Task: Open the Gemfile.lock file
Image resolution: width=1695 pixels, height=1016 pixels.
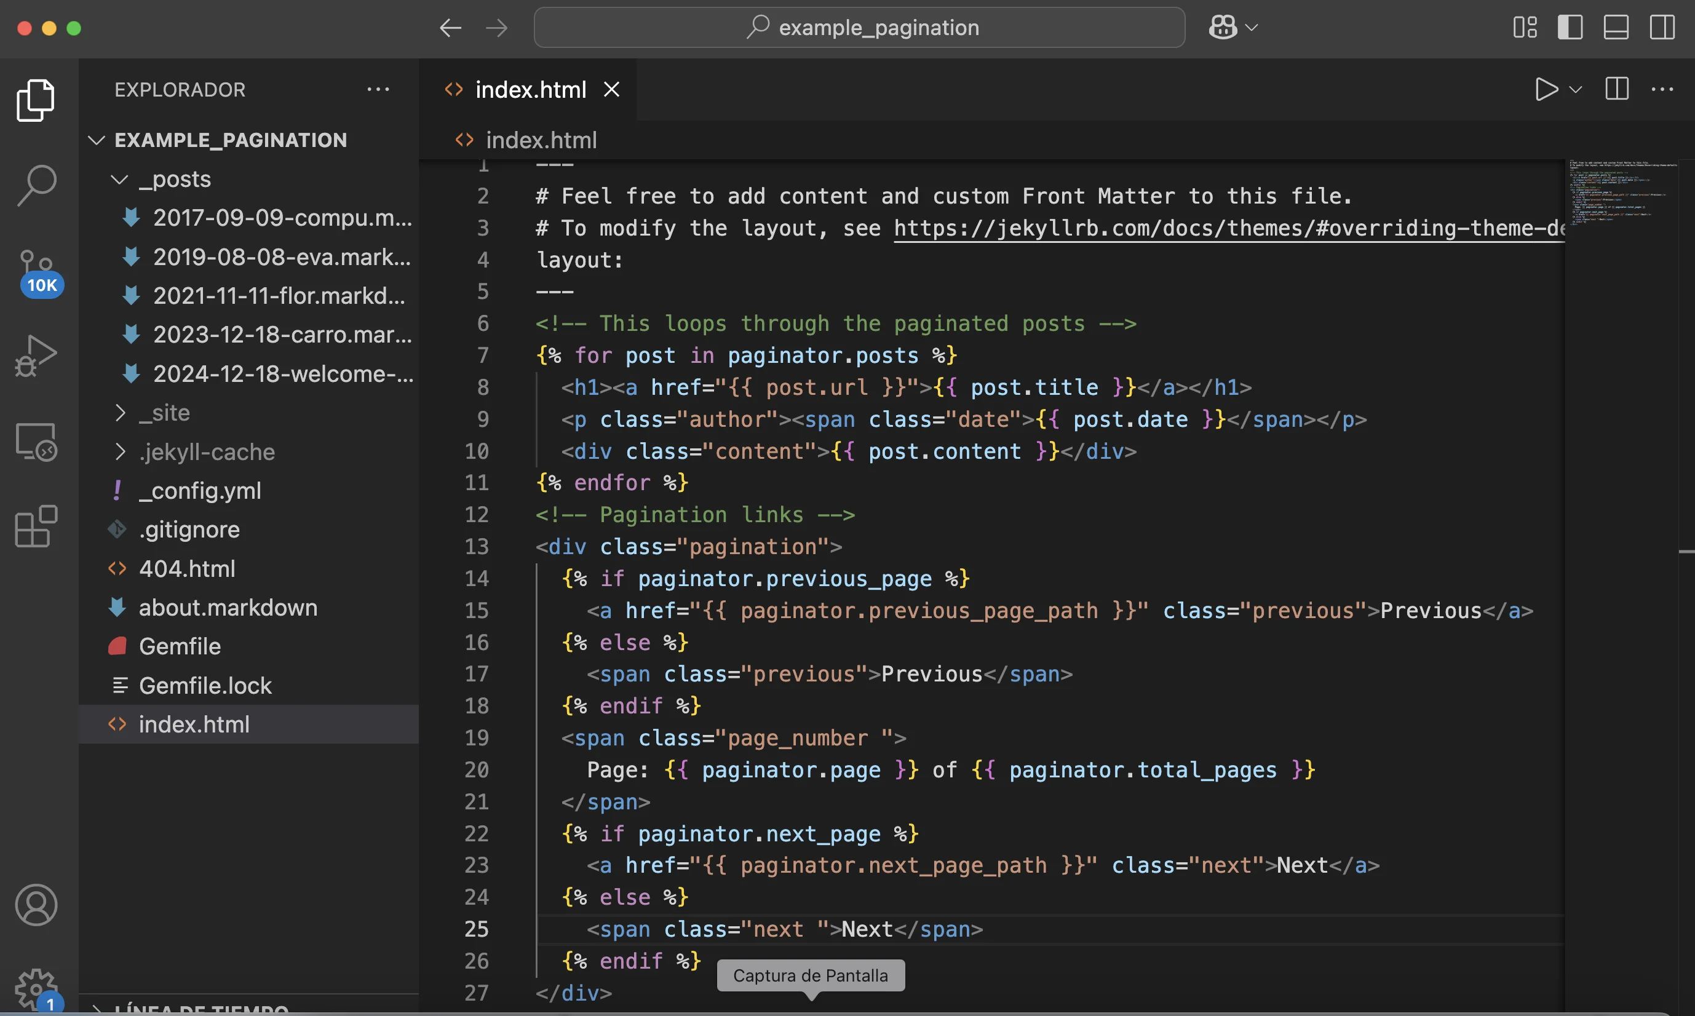Action: 249,685
